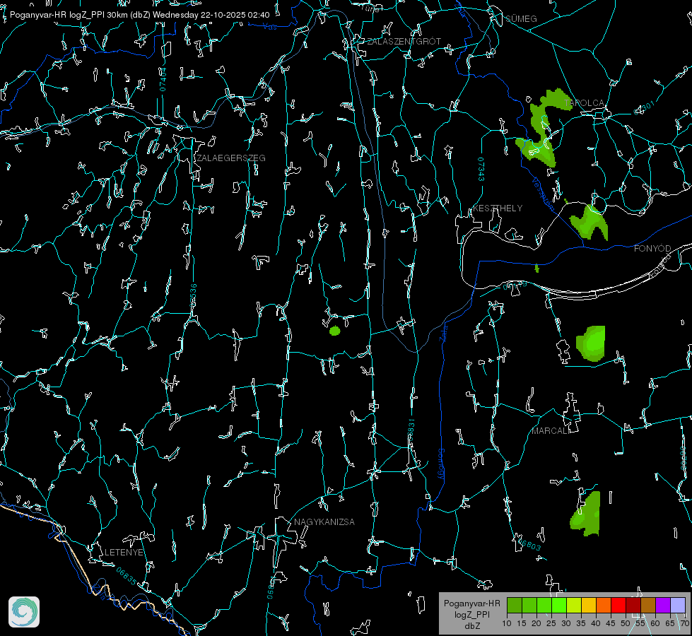Click road number 06831
The width and height of the screenshot is (692, 636).
point(411,430)
